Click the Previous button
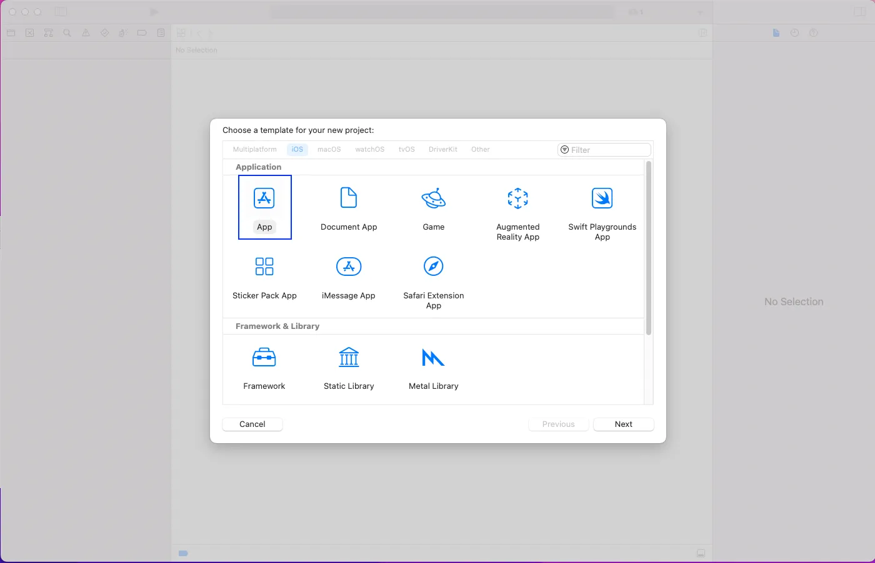Viewport: 875px width, 563px height. (x=559, y=424)
